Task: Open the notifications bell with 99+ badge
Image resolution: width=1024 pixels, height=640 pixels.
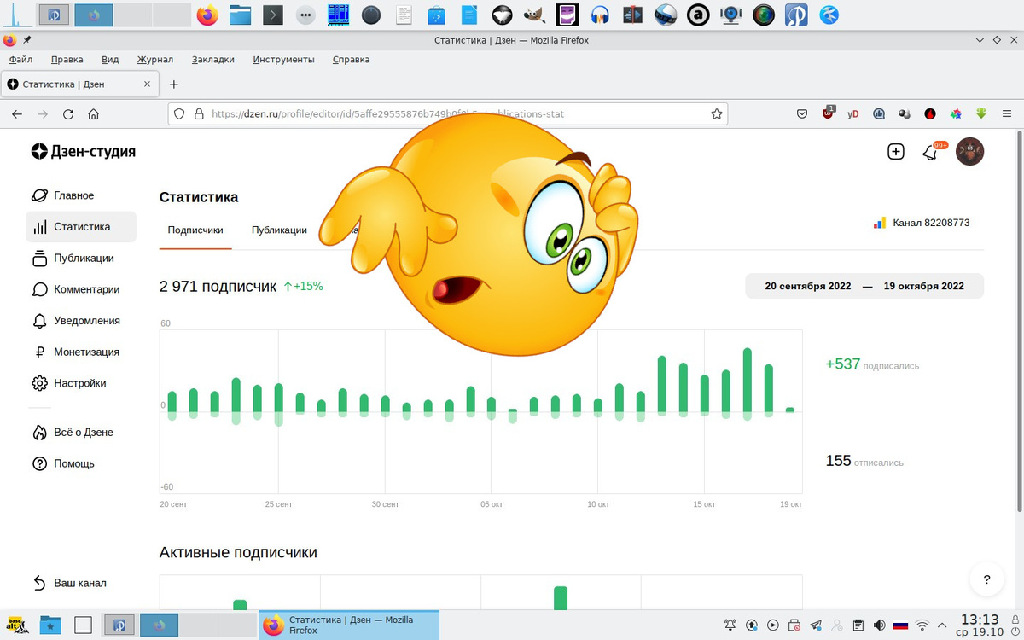Action: point(931,152)
